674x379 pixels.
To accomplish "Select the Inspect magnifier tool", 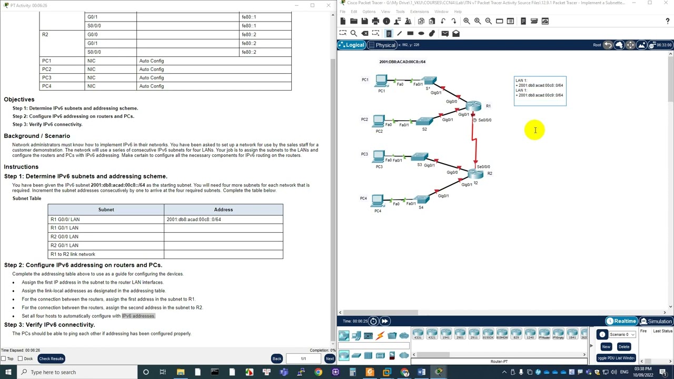I will [354, 33].
